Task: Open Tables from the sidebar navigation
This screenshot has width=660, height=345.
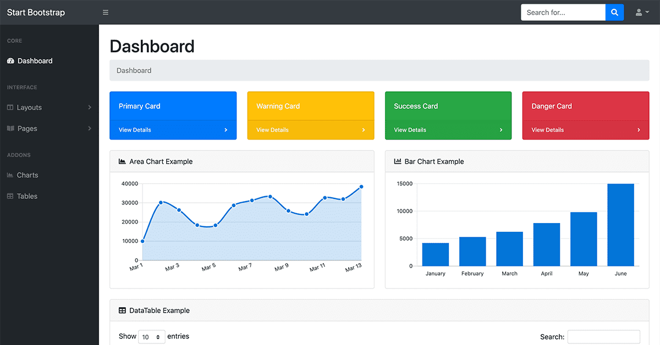Action: click(25, 196)
